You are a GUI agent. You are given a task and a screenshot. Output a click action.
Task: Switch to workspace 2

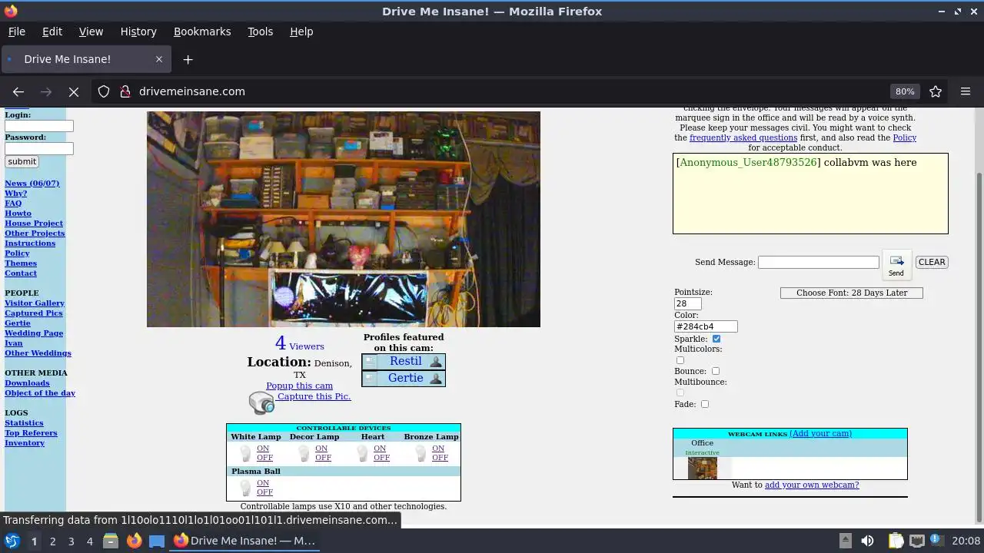[x=52, y=541]
